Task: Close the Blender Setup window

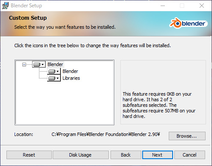Action: [202, 6]
